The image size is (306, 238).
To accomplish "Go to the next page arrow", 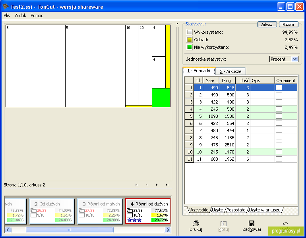I will (x=157, y=184).
